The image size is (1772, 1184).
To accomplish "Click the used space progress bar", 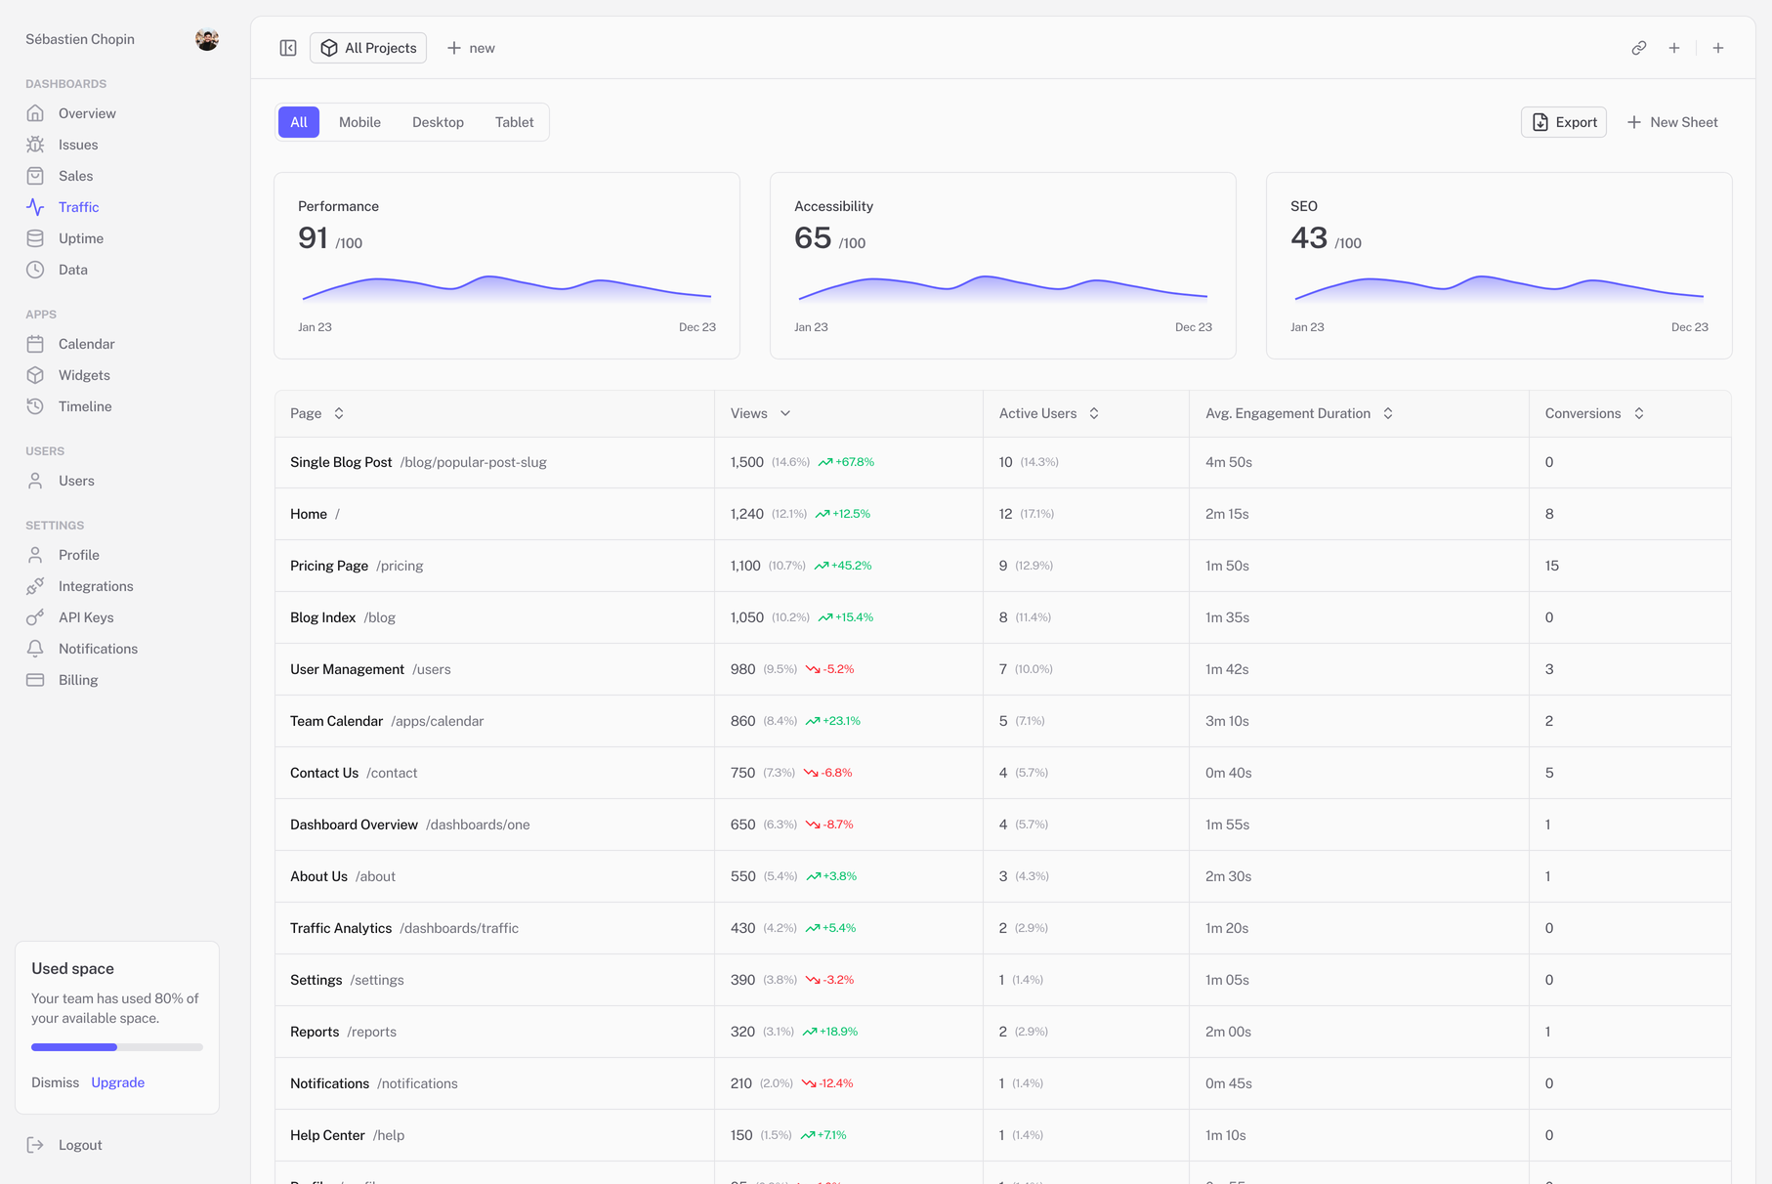I will point(117,1047).
